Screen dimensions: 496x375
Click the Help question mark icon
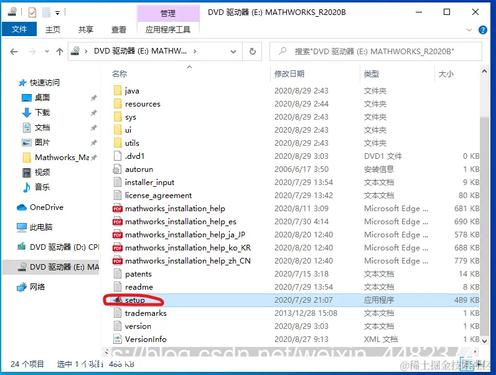click(483, 30)
